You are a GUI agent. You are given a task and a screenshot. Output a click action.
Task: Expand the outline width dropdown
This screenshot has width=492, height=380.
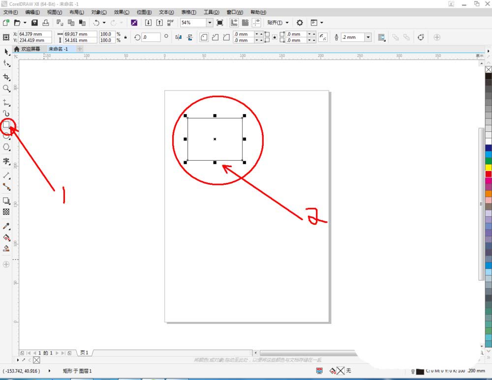click(368, 37)
